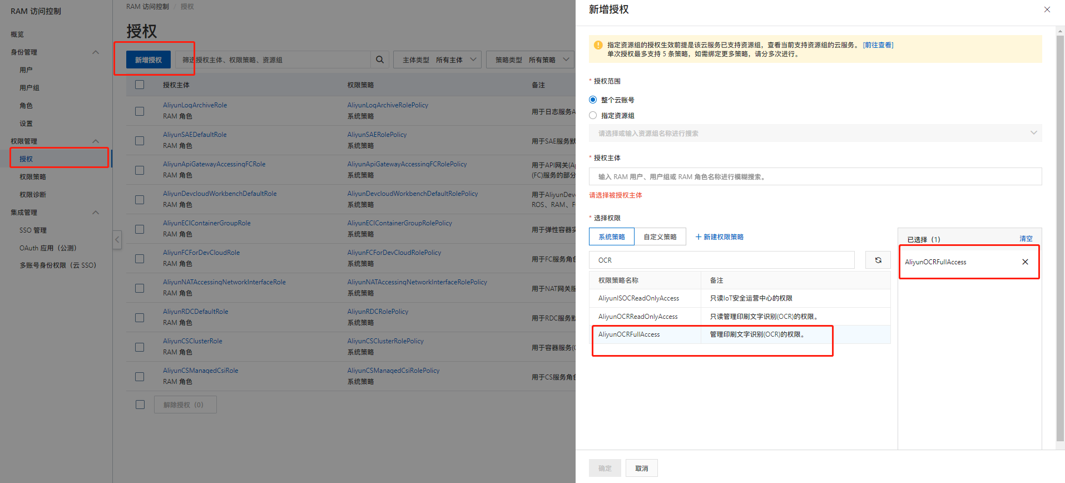Click the 前往查看 link
The height and width of the screenshot is (483, 1065).
(878, 45)
